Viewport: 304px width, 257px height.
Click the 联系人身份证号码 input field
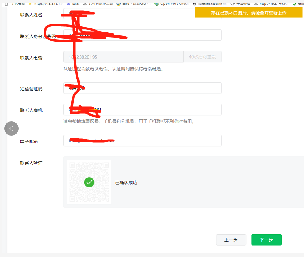click(x=143, y=35)
